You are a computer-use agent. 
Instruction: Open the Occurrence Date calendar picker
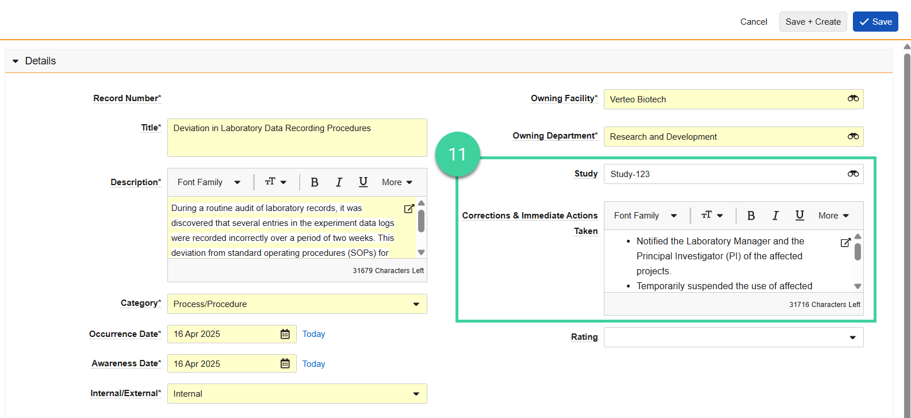click(285, 334)
